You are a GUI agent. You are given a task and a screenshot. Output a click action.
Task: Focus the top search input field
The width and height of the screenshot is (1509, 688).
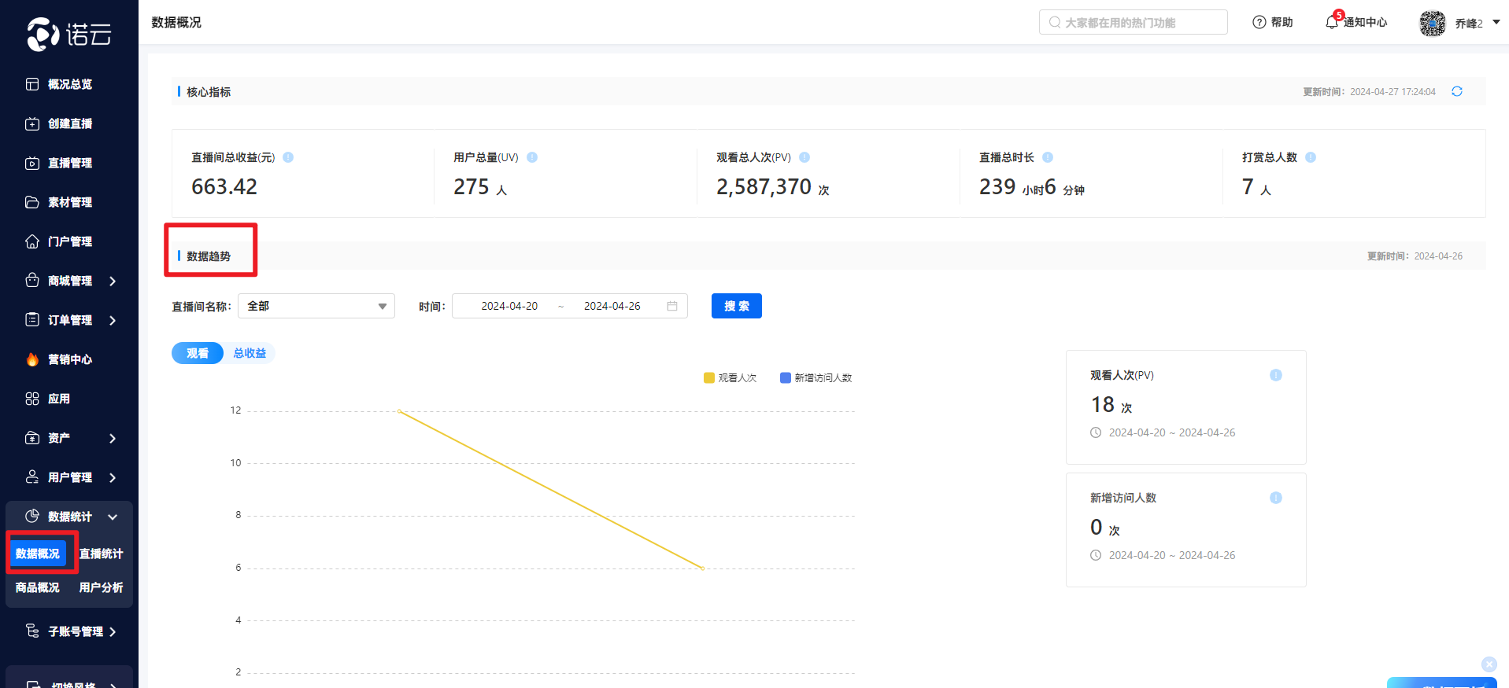[x=1134, y=23]
